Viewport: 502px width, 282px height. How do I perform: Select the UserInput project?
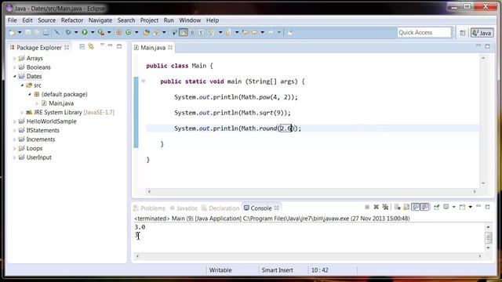pyautogui.click(x=38, y=157)
